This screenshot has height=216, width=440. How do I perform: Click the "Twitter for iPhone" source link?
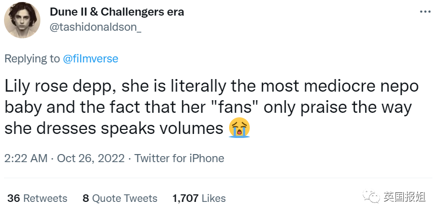(x=179, y=158)
